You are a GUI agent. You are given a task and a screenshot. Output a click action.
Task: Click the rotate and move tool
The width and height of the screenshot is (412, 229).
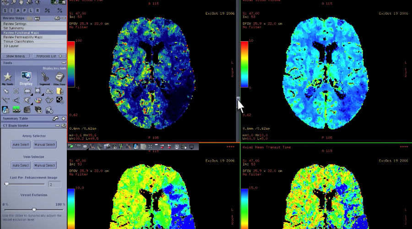pyautogui.click(x=60, y=100)
